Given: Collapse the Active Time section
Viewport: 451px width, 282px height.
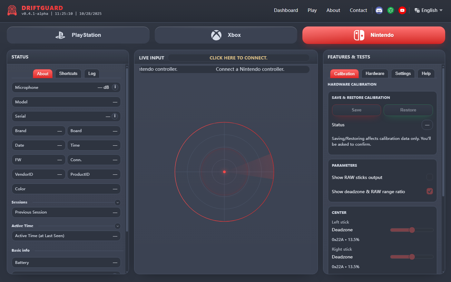Looking at the screenshot, I should click(118, 226).
